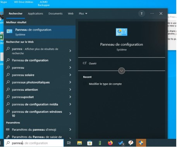Launch Firefox from the taskbar
The height and width of the screenshot is (147, 177).
110,143
